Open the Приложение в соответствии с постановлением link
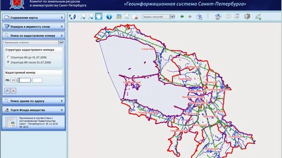Screen dimensions: 282x158 click(x=38, y=122)
